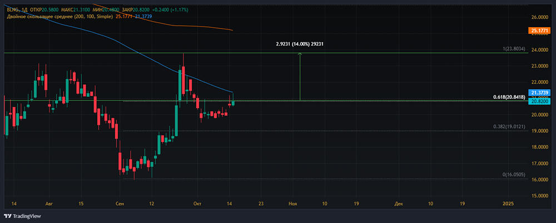Click the 18.0000 price scale label

(539, 148)
